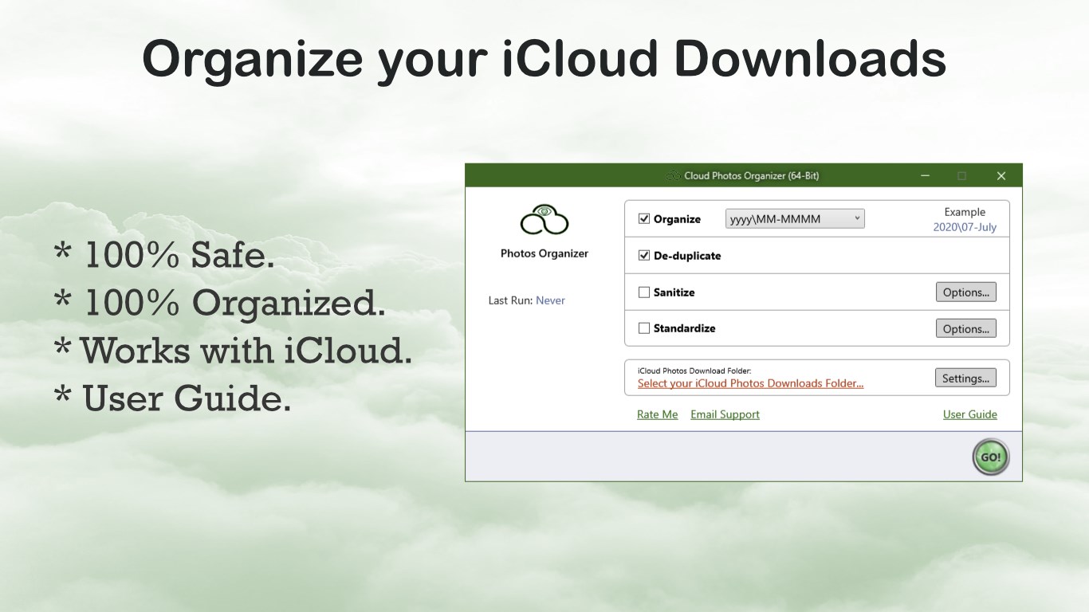
Task: Click the 100% Organized bullet text
Action: [x=219, y=303]
